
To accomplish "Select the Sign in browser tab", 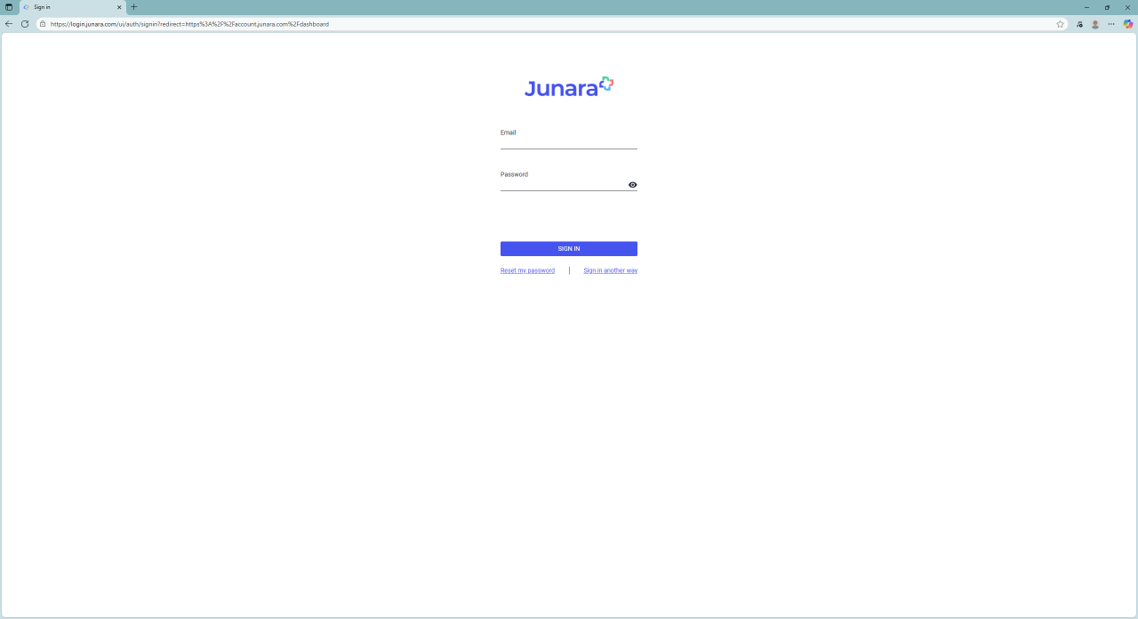I will [x=72, y=7].
